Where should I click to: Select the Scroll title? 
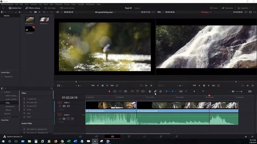click(29, 110)
